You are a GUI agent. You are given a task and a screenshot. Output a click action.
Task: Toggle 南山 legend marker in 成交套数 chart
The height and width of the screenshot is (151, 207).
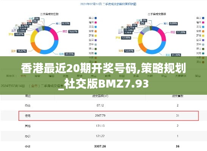pyautogui.click(x=96, y=18)
